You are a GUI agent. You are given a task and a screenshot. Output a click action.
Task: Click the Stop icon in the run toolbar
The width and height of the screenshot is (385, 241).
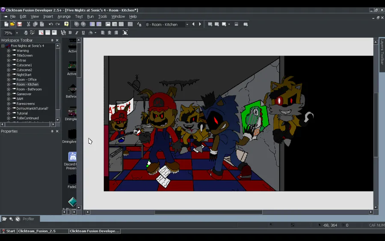(236, 24)
